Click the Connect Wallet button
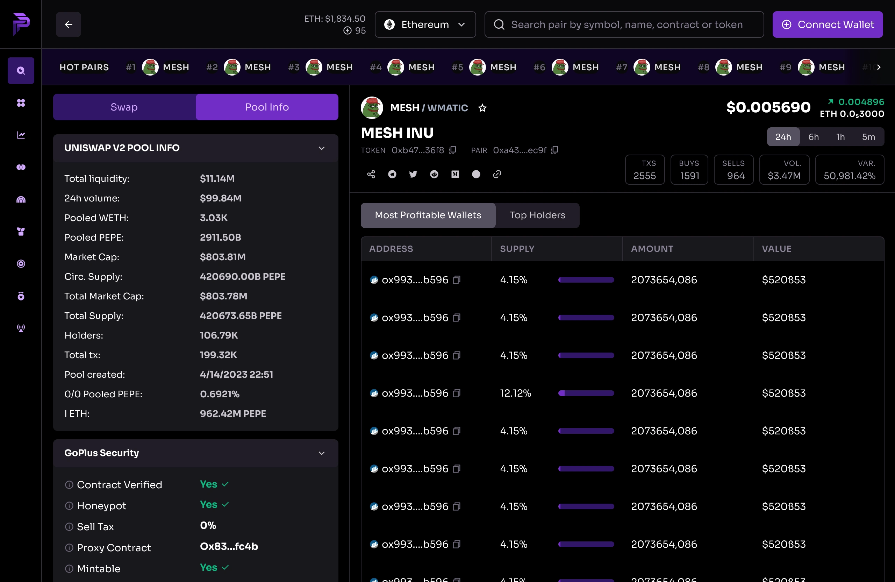The image size is (895, 582). click(828, 24)
